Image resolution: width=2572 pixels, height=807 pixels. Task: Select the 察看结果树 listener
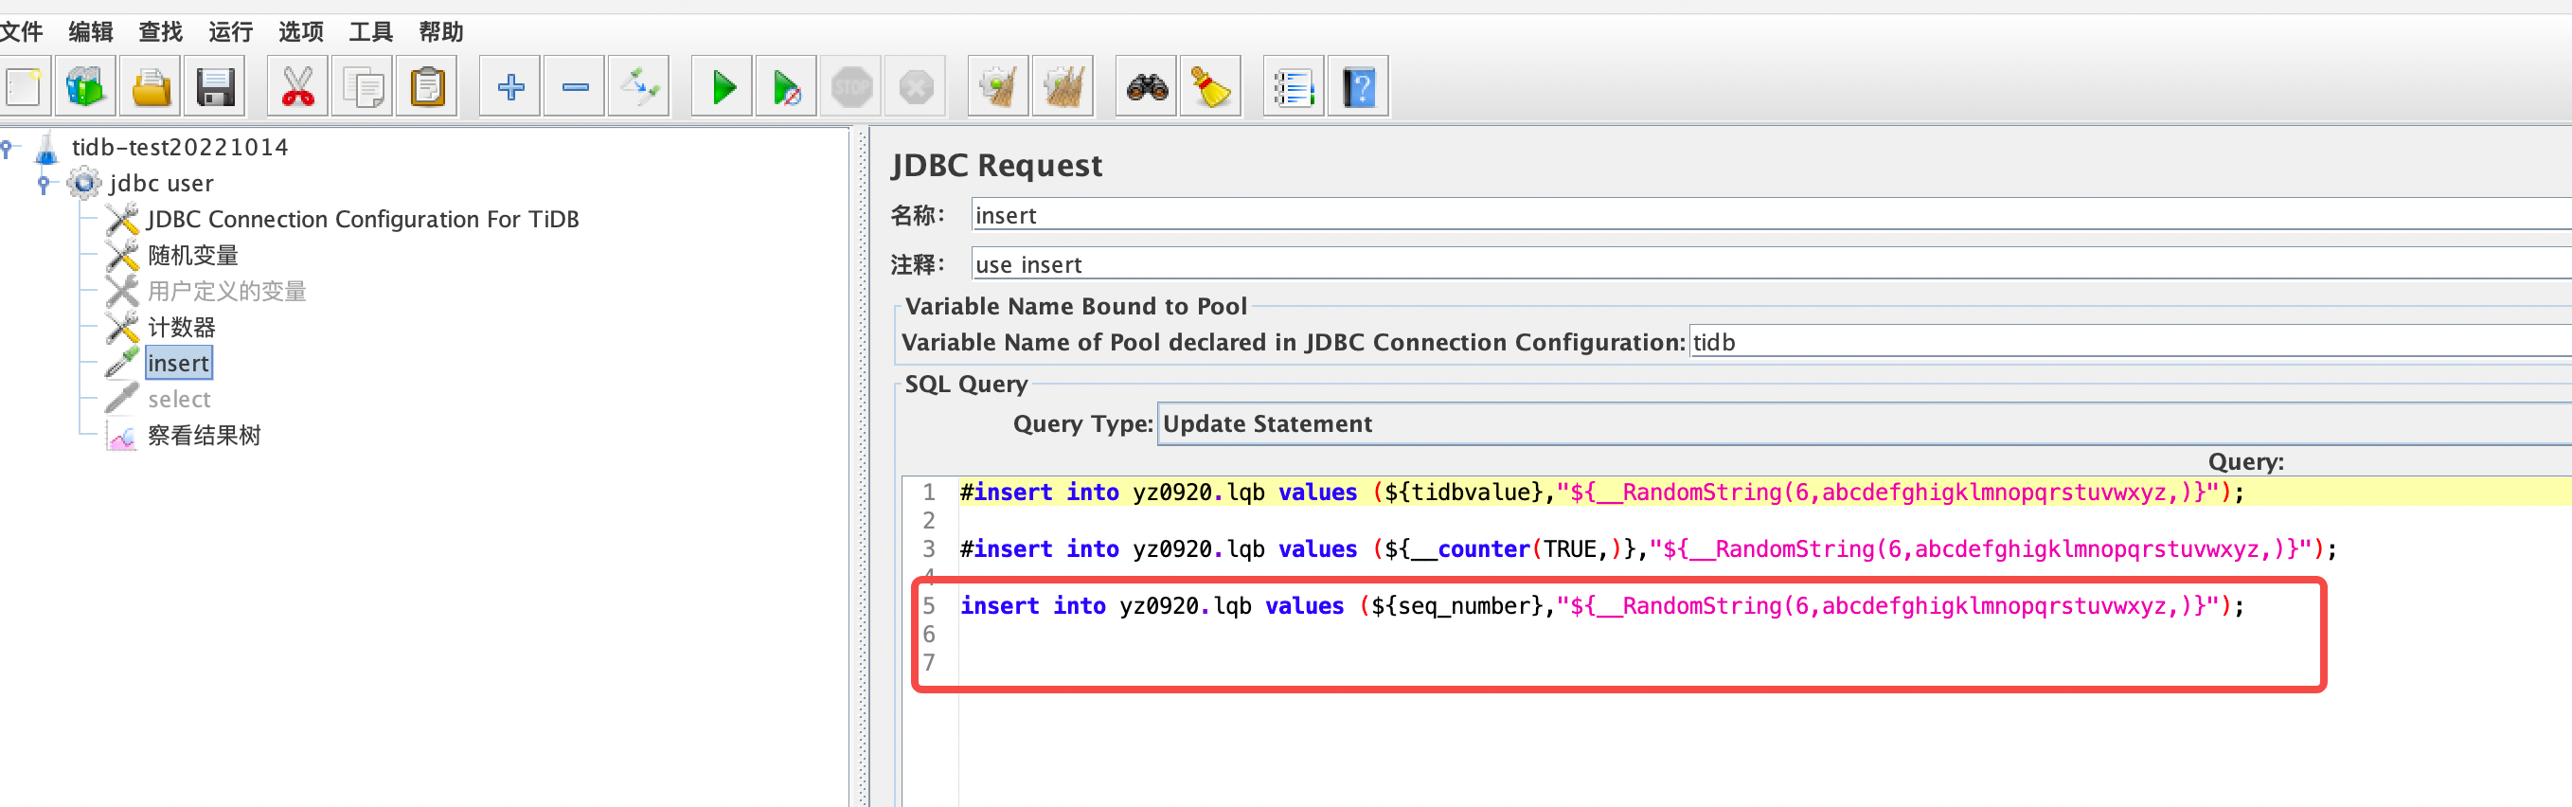pos(204,436)
